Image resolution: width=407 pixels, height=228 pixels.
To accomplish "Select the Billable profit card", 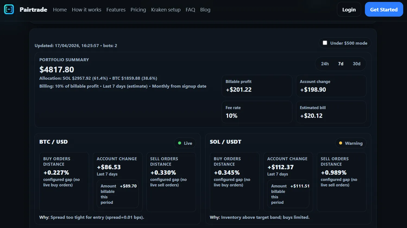I will coord(257,86).
